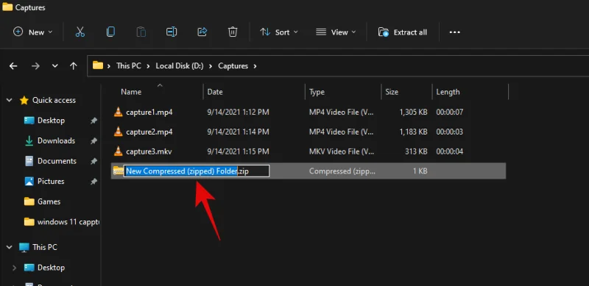Click the pin icon beside Downloads
The width and height of the screenshot is (589, 286).
tap(94, 140)
